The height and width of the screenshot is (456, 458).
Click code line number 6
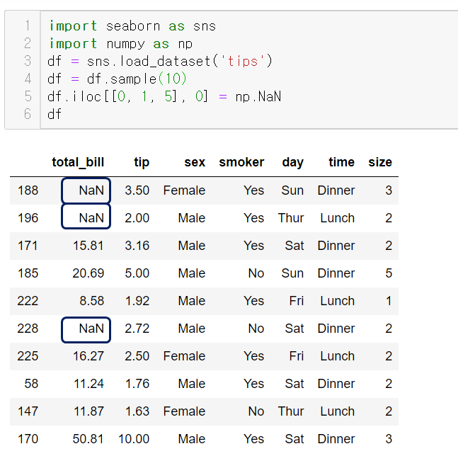click(28, 114)
